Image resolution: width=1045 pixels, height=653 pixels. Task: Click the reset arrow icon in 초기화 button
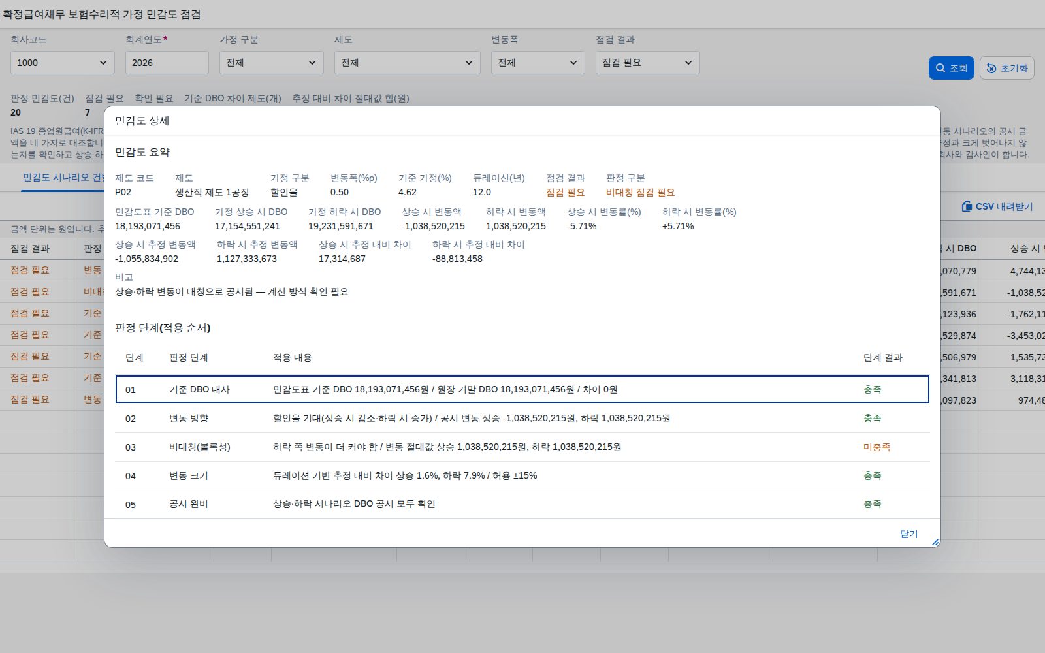[x=991, y=68]
